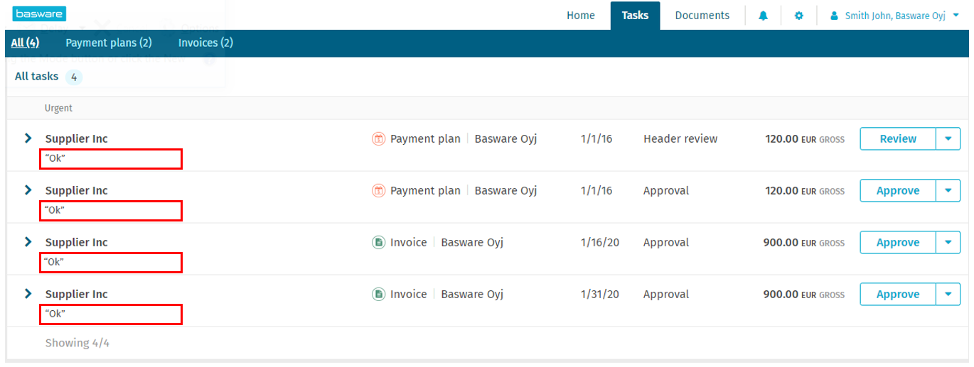Click the Header review status text
The image size is (974, 367).
click(x=680, y=139)
